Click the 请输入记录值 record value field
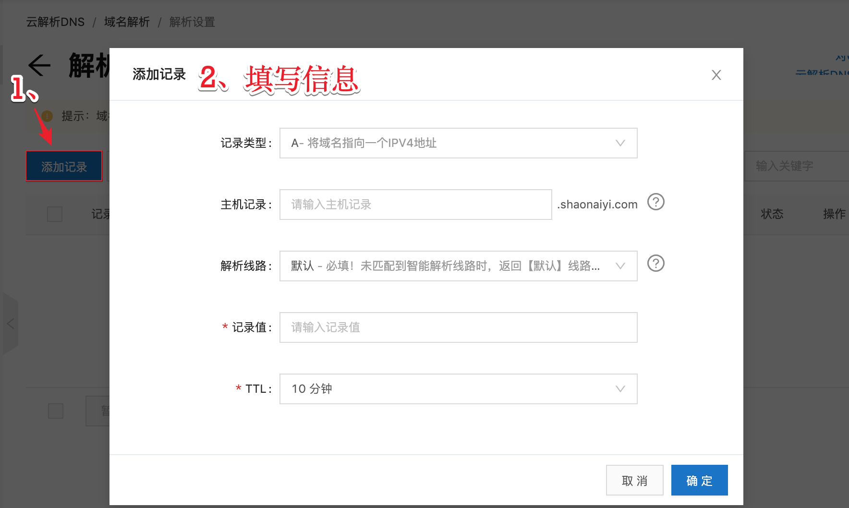This screenshot has width=849, height=508. [x=458, y=327]
